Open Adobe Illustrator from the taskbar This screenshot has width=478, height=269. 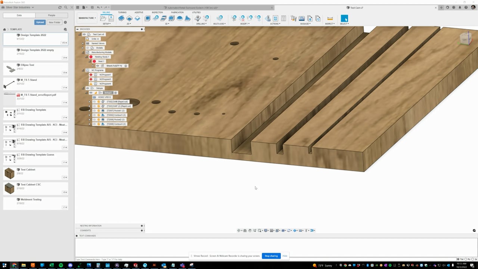(154, 265)
